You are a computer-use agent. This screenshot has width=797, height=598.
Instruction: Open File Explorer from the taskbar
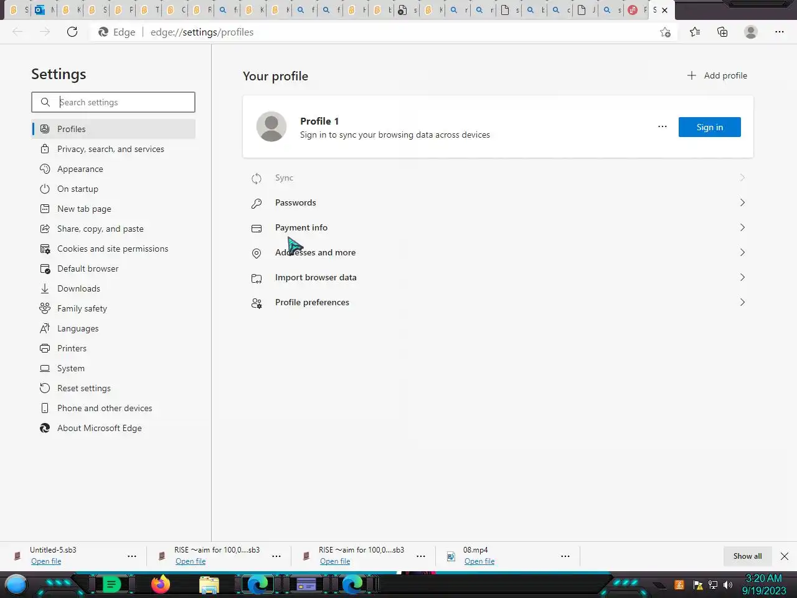[209, 584]
